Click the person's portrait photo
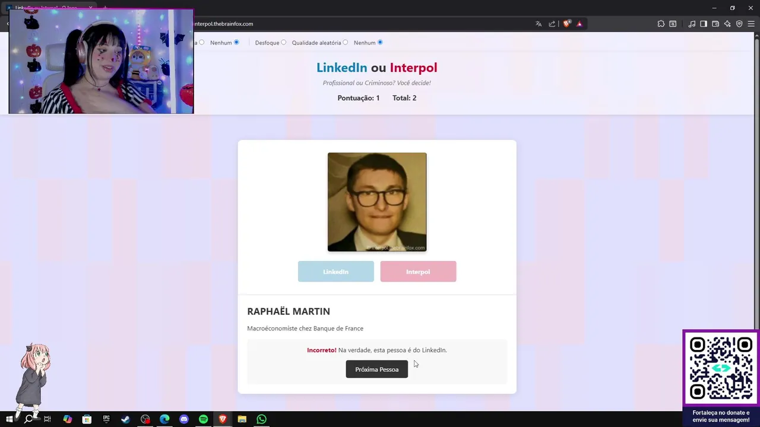Viewport: 760px width, 427px height. [377, 202]
